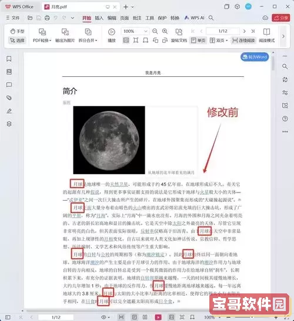This screenshot has height=321, width=294.
Task: Open the 文件 file menu
Action: pos(13,18)
